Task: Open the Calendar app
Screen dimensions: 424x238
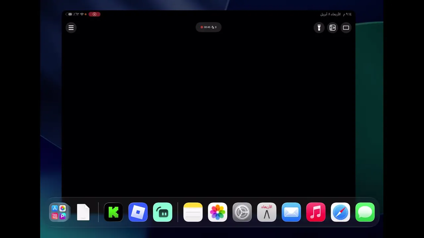Action: [x=267, y=212]
